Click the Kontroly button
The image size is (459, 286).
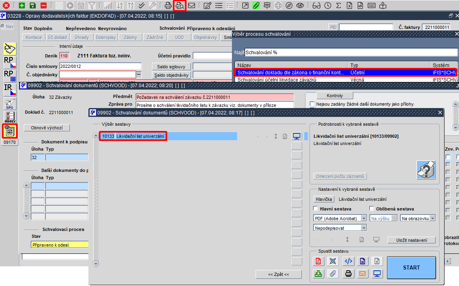(x=334, y=96)
